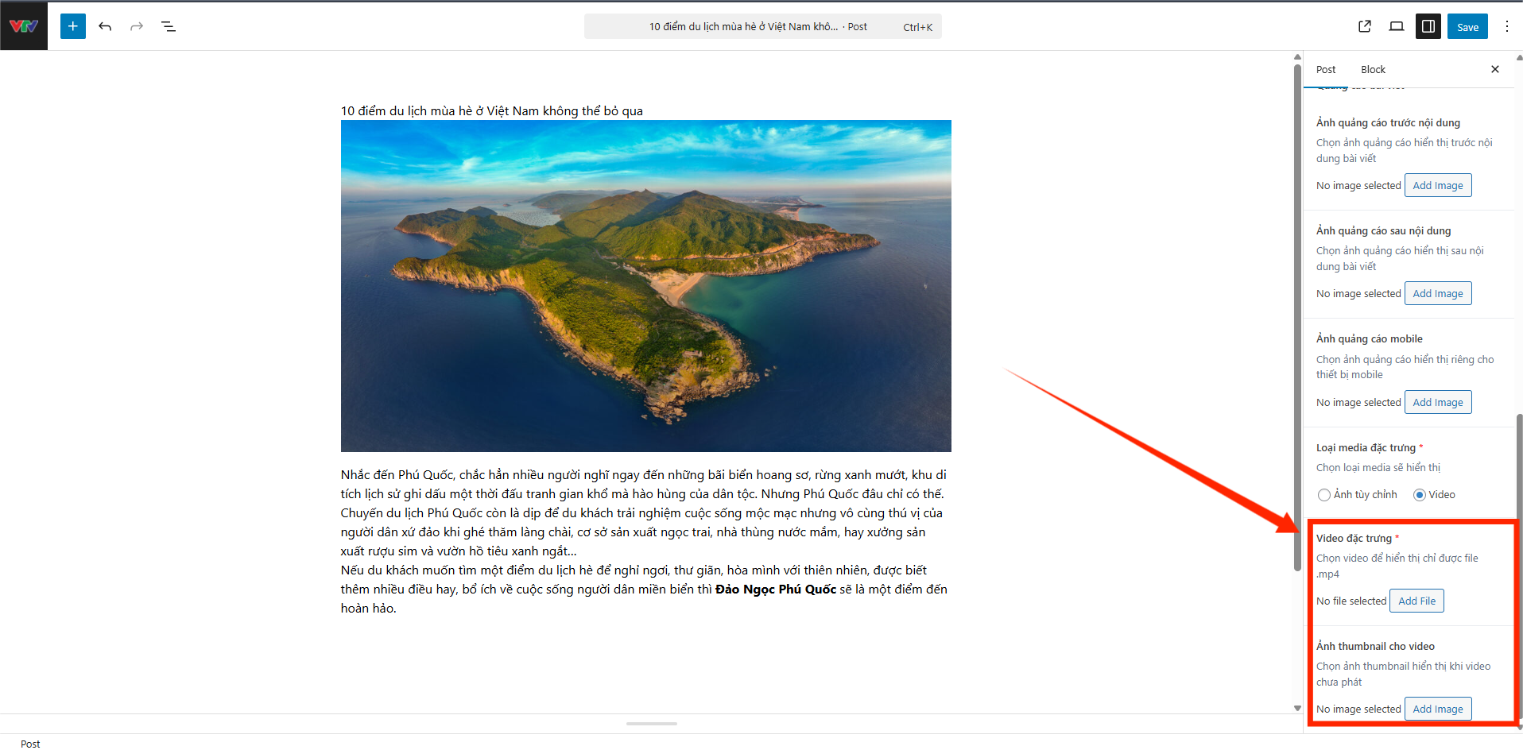Open Document Overview list view
Viewport: 1523px width, 750px height.
pyautogui.click(x=169, y=26)
